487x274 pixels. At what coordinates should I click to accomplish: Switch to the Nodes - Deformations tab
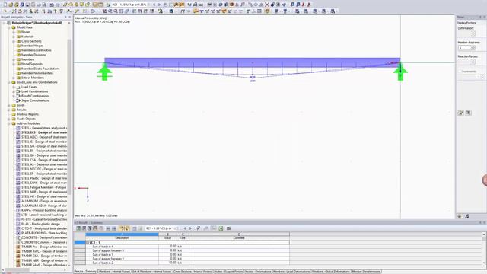tap(259, 272)
